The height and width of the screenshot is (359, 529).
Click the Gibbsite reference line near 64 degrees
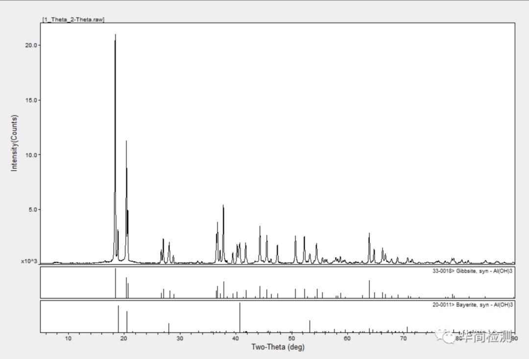(x=369, y=289)
